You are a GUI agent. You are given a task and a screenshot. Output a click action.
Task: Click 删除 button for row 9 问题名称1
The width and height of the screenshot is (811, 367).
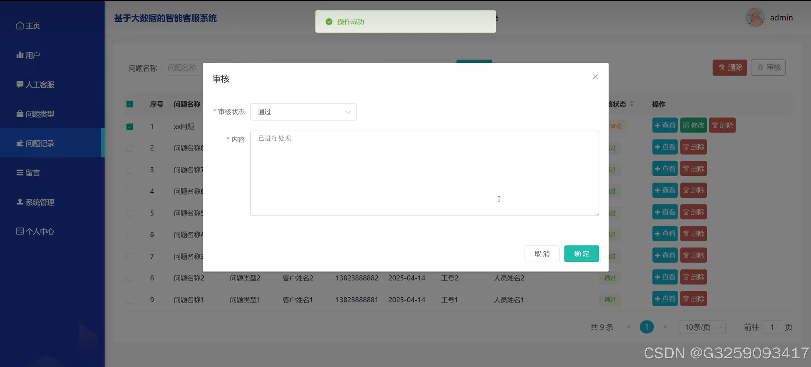click(693, 299)
